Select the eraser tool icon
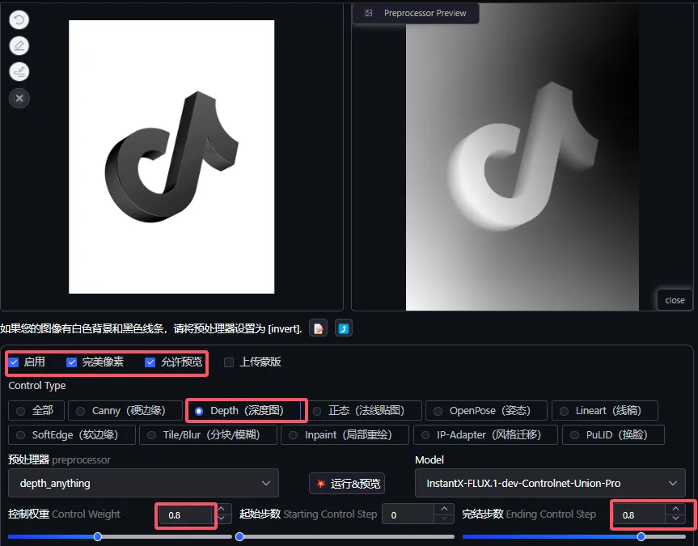The height and width of the screenshot is (546, 698). click(19, 46)
